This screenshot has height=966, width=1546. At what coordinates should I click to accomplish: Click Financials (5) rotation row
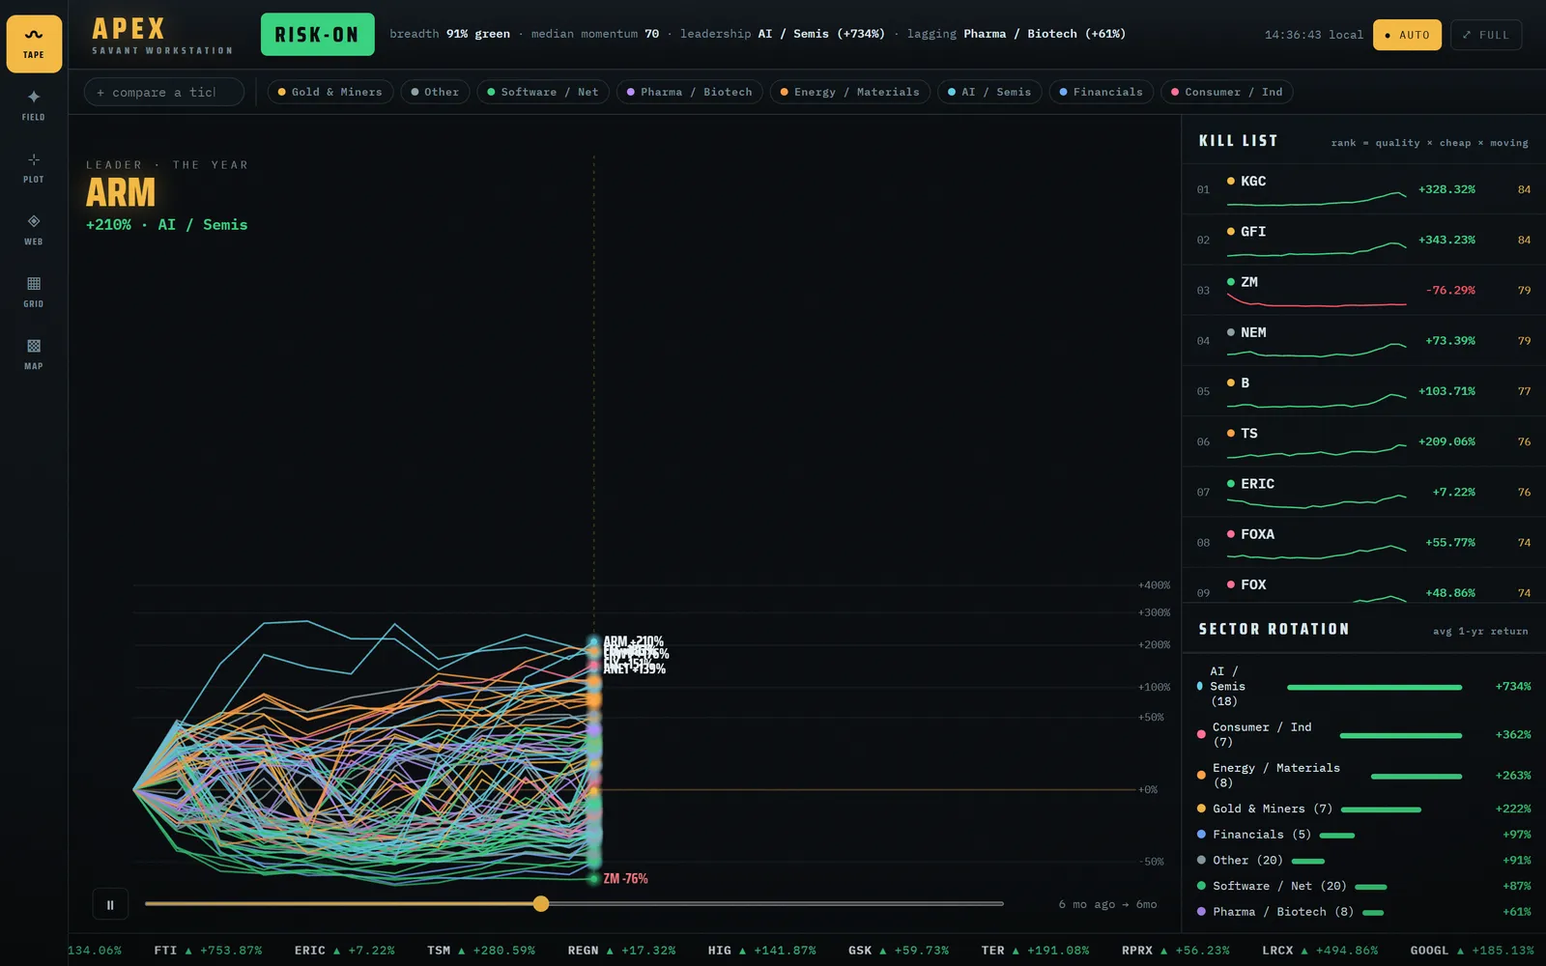(x=1364, y=835)
